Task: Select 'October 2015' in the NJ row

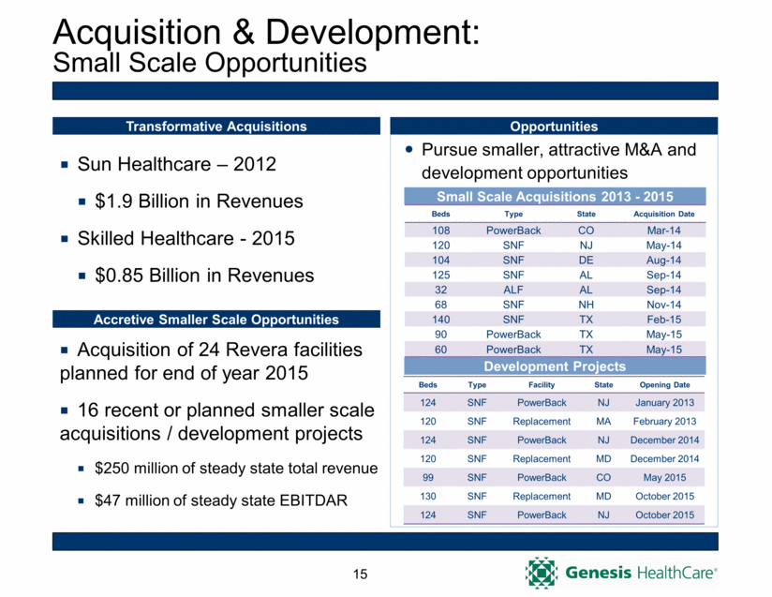Action: click(x=664, y=515)
